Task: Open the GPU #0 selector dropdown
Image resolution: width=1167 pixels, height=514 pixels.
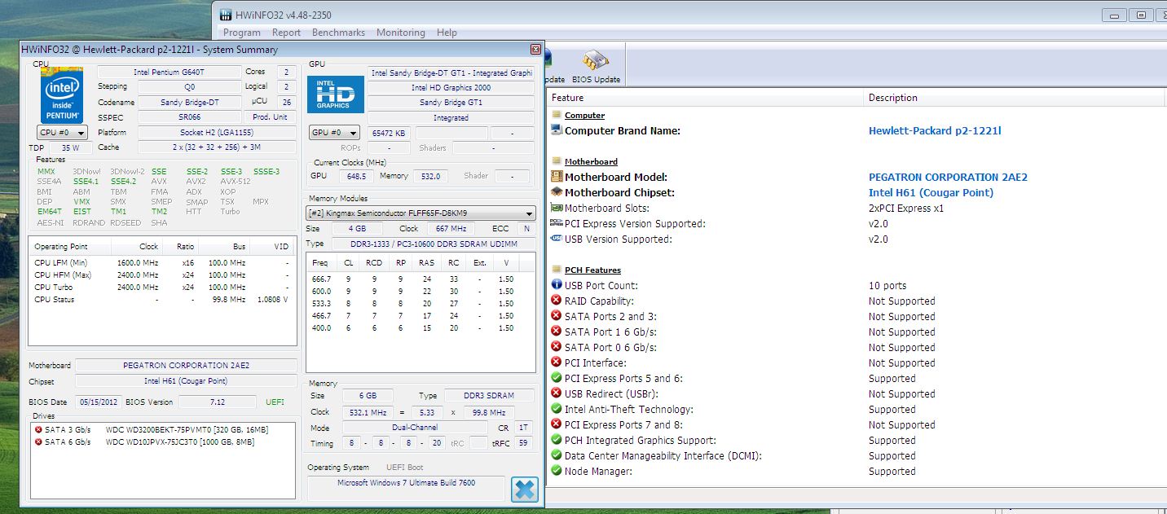Action: [334, 133]
